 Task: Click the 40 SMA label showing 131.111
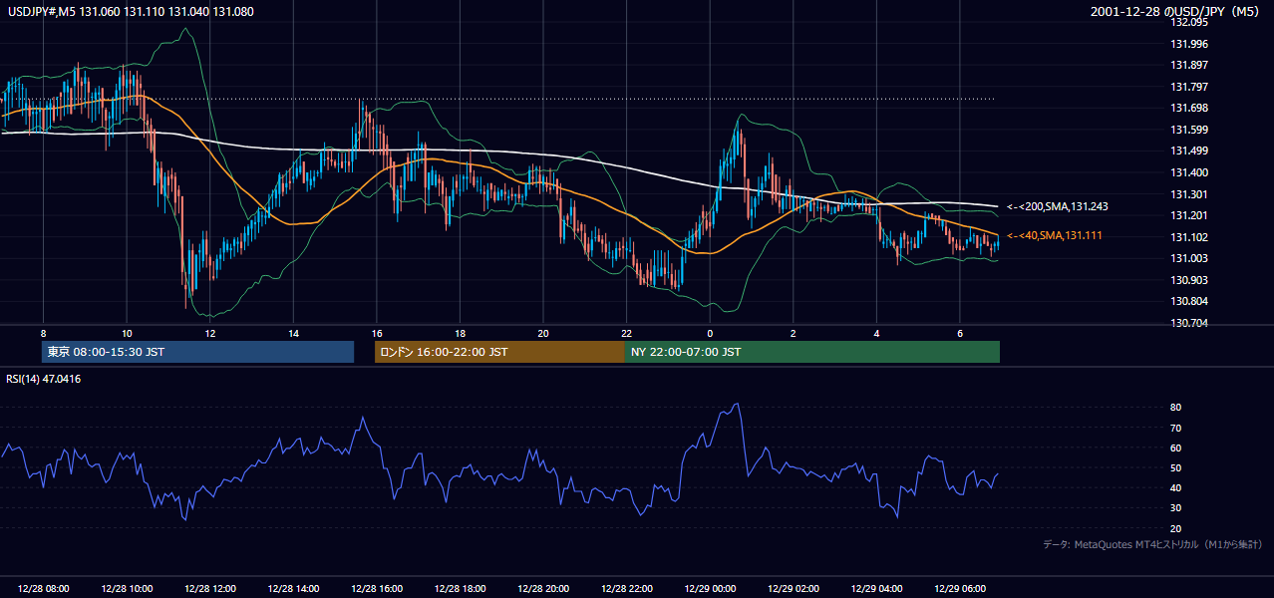(1055, 235)
